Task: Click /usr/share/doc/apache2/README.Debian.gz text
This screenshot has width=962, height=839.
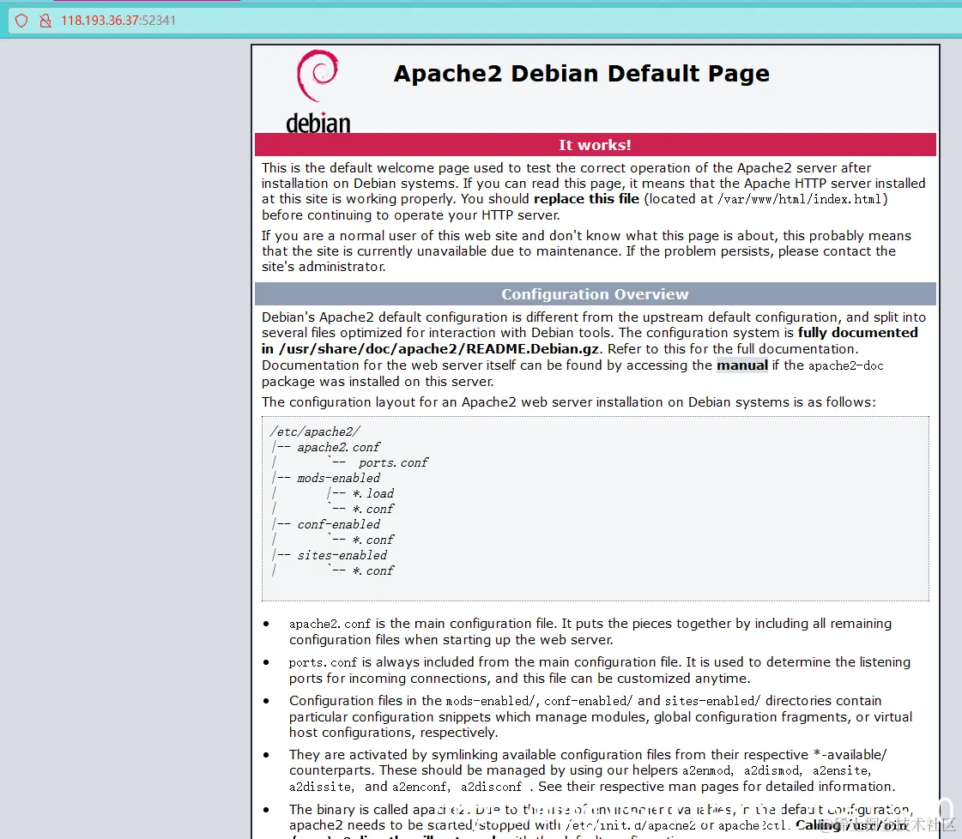Action: coord(439,349)
